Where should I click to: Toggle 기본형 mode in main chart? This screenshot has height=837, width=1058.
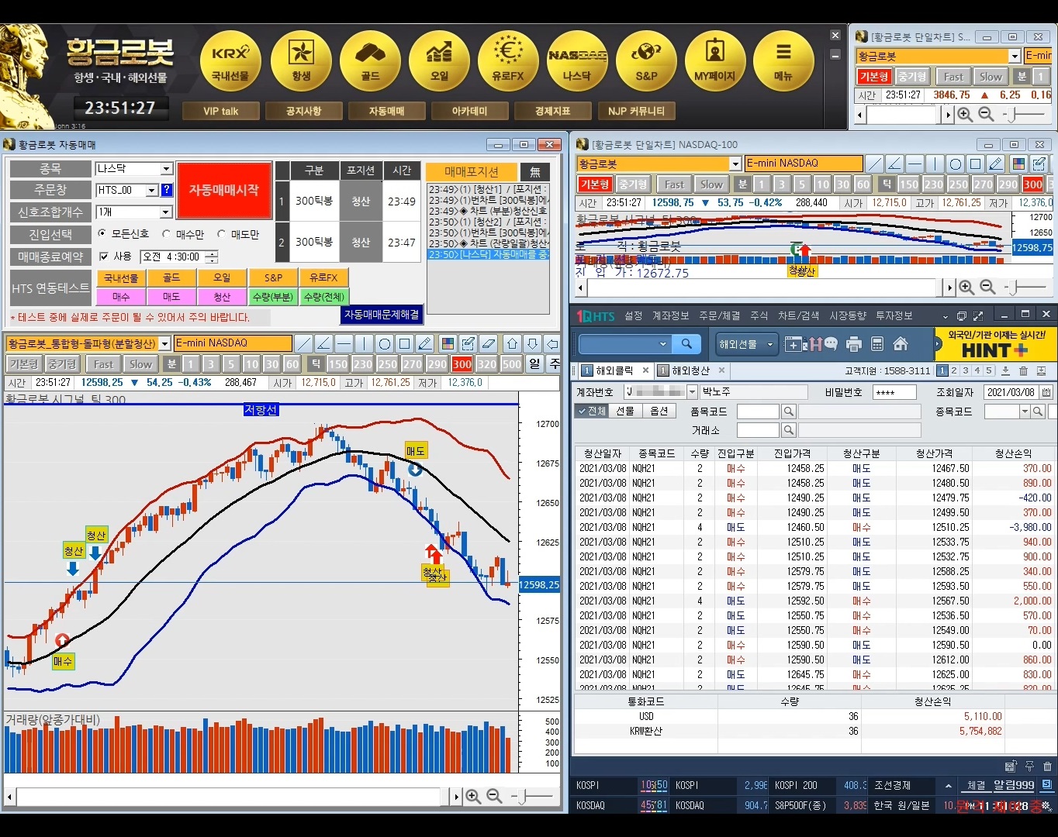(x=23, y=364)
